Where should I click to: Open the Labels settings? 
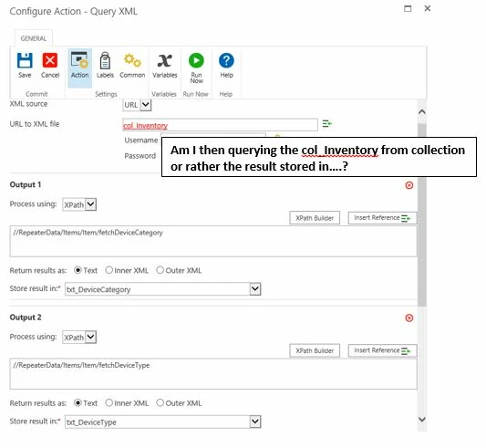coord(105,65)
